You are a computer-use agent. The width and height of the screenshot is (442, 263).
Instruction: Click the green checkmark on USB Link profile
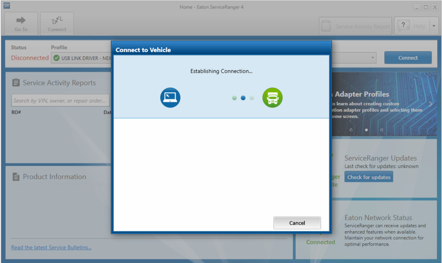(x=56, y=58)
